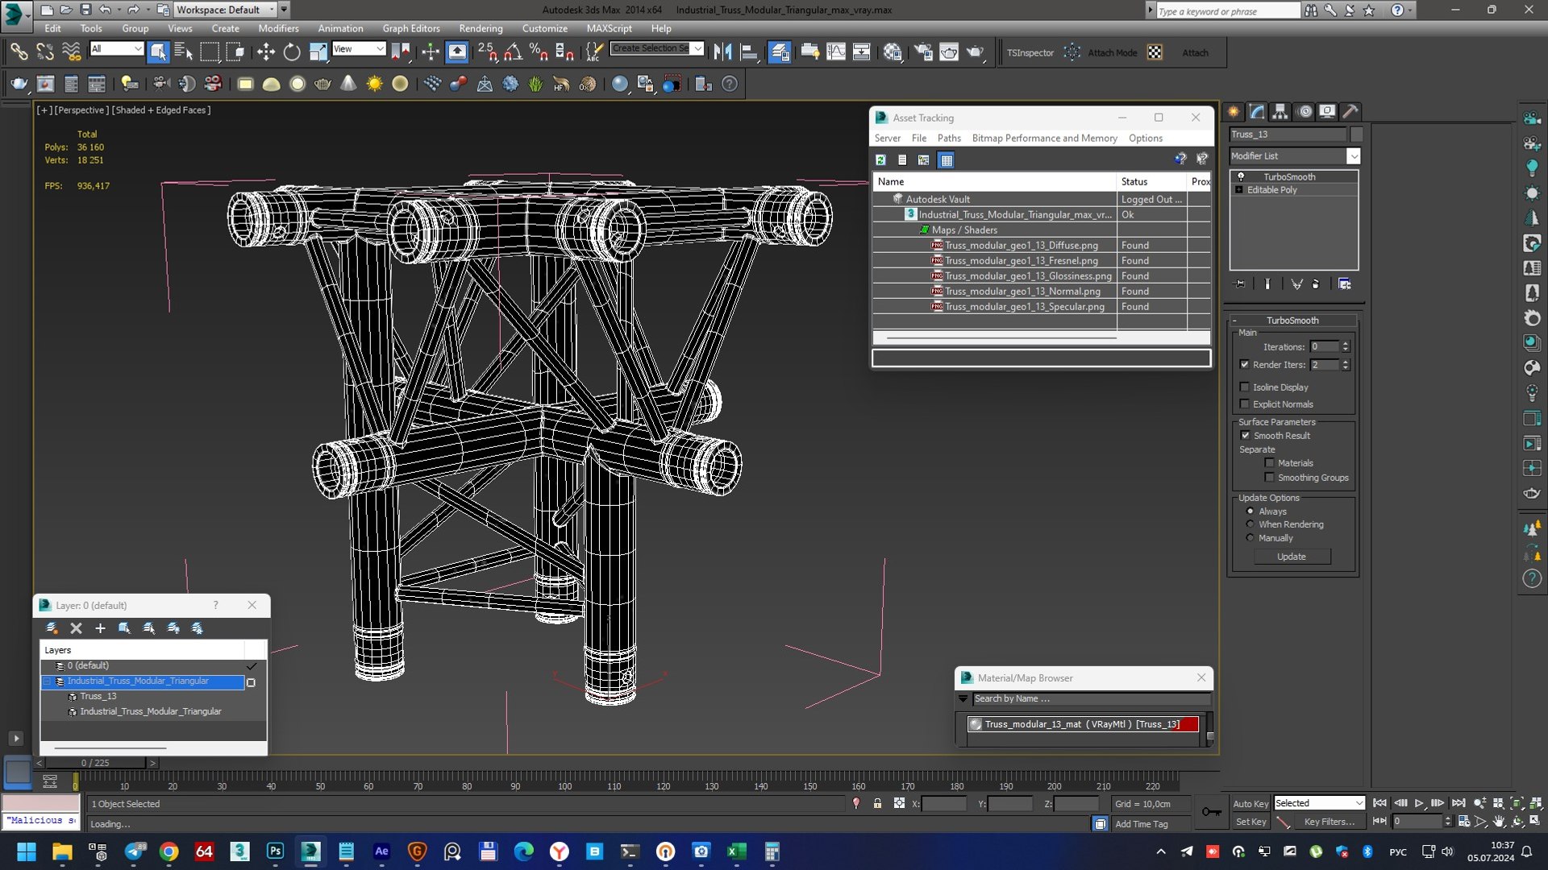1548x870 pixels.
Task: Click the Set Key button
Action: 1250,822
